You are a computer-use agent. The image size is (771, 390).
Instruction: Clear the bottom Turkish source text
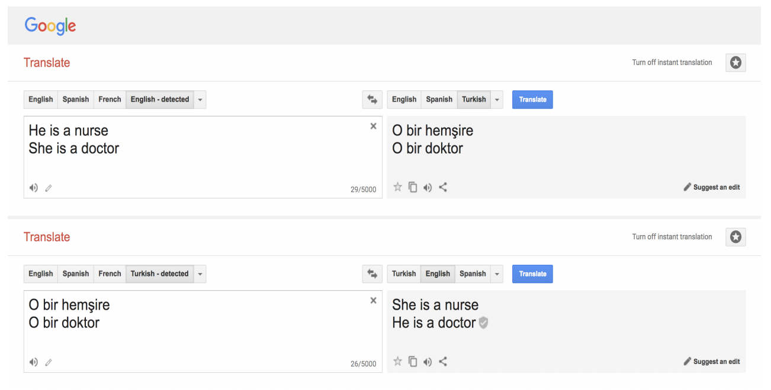tap(373, 300)
